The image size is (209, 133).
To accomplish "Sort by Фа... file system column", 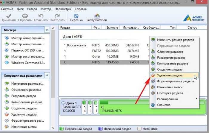I will [97, 27].
